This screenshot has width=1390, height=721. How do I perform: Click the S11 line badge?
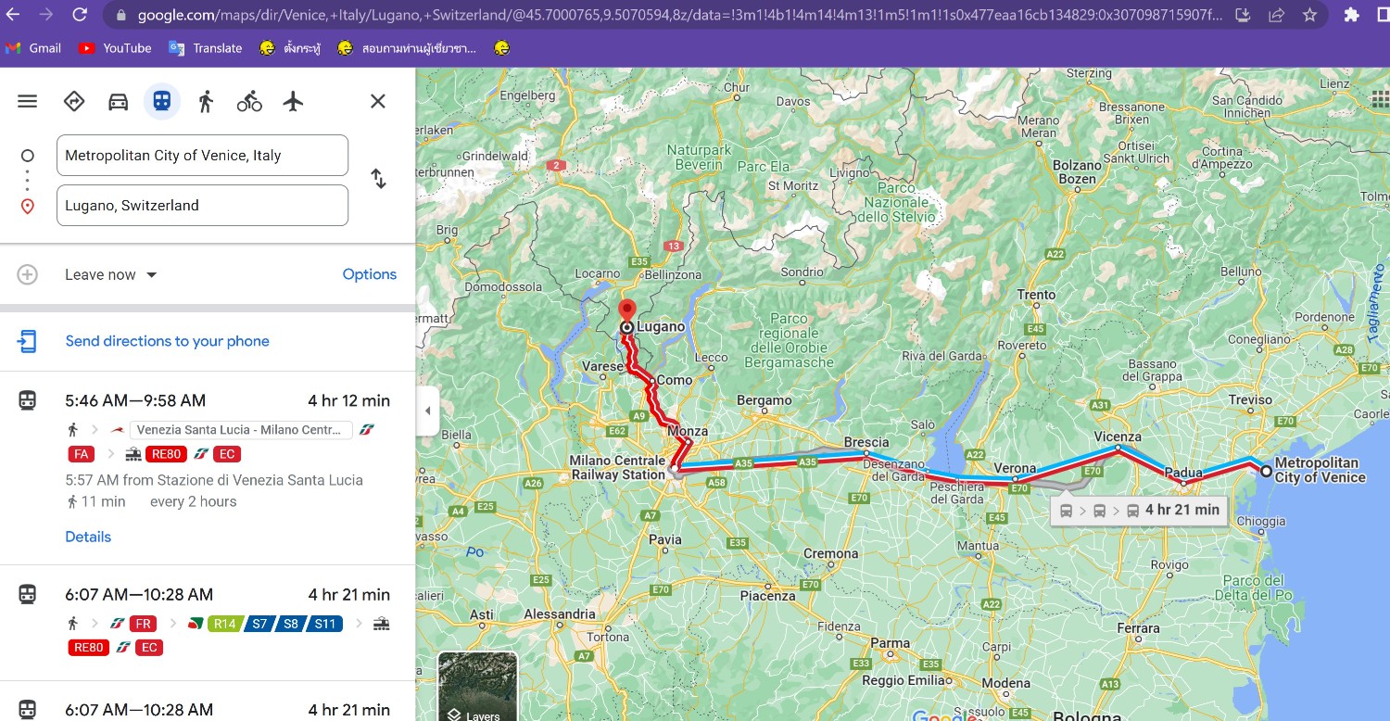tap(325, 624)
